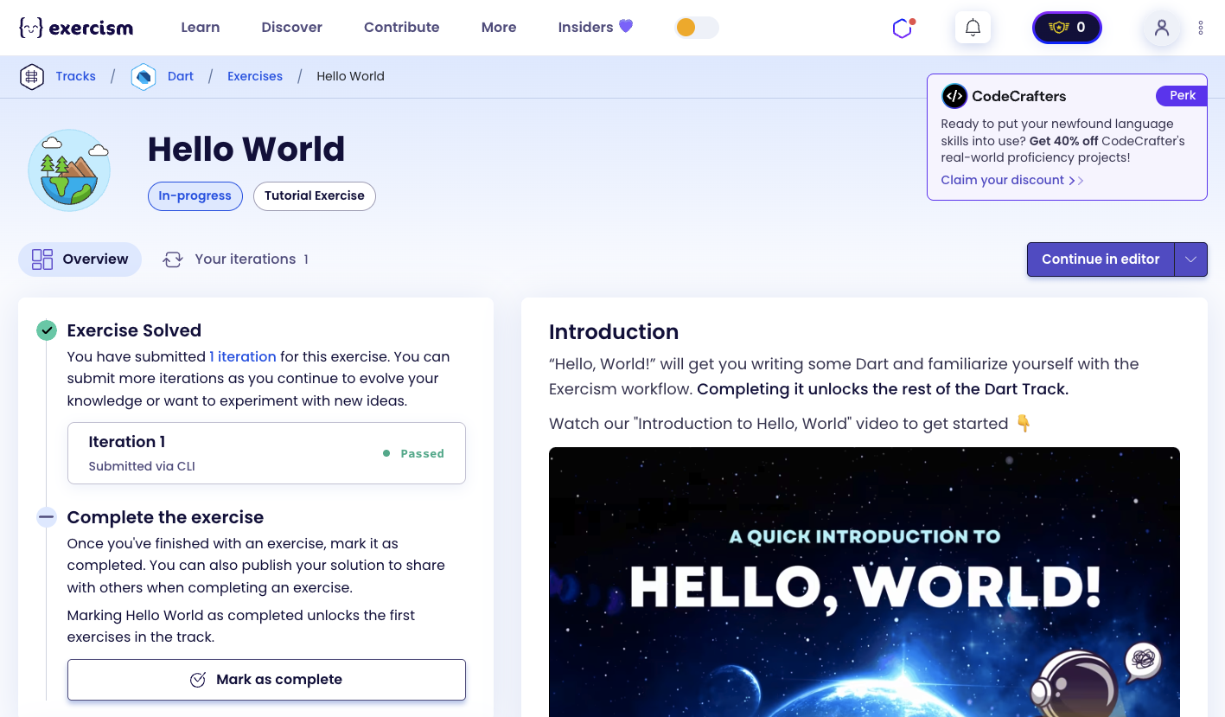The width and height of the screenshot is (1225, 717).
Task: Click the grid icon on Overview tab
Action: tap(42, 259)
